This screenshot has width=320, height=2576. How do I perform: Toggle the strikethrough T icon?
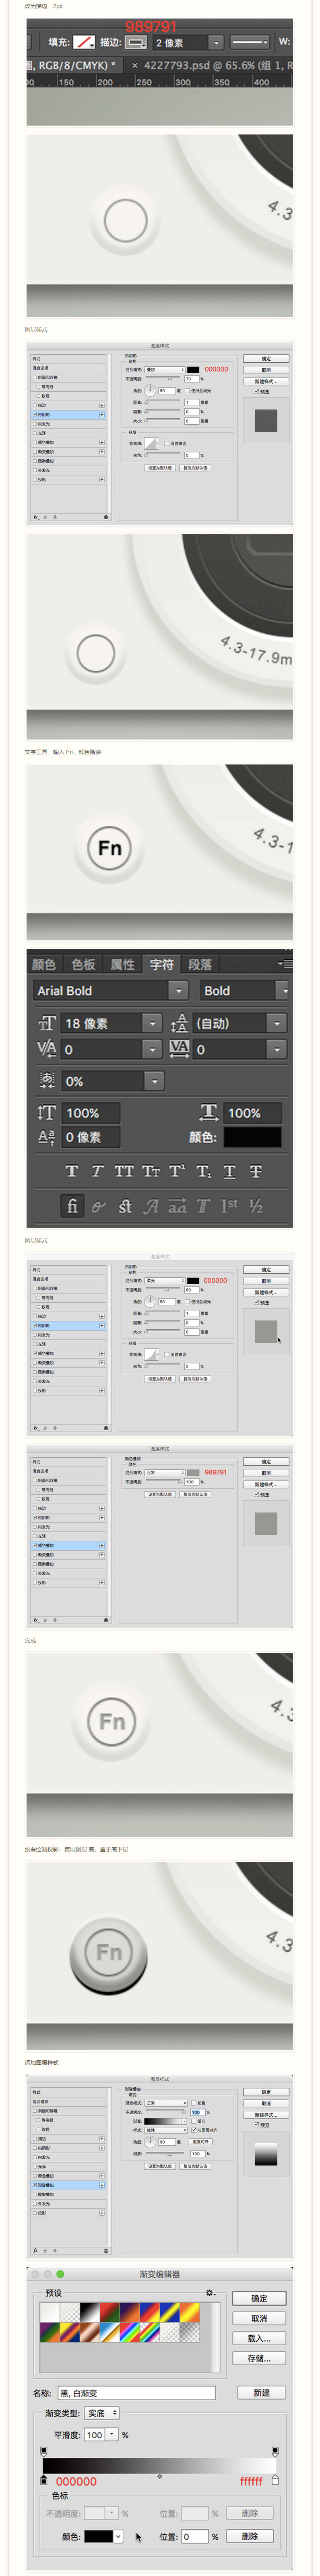[256, 1171]
